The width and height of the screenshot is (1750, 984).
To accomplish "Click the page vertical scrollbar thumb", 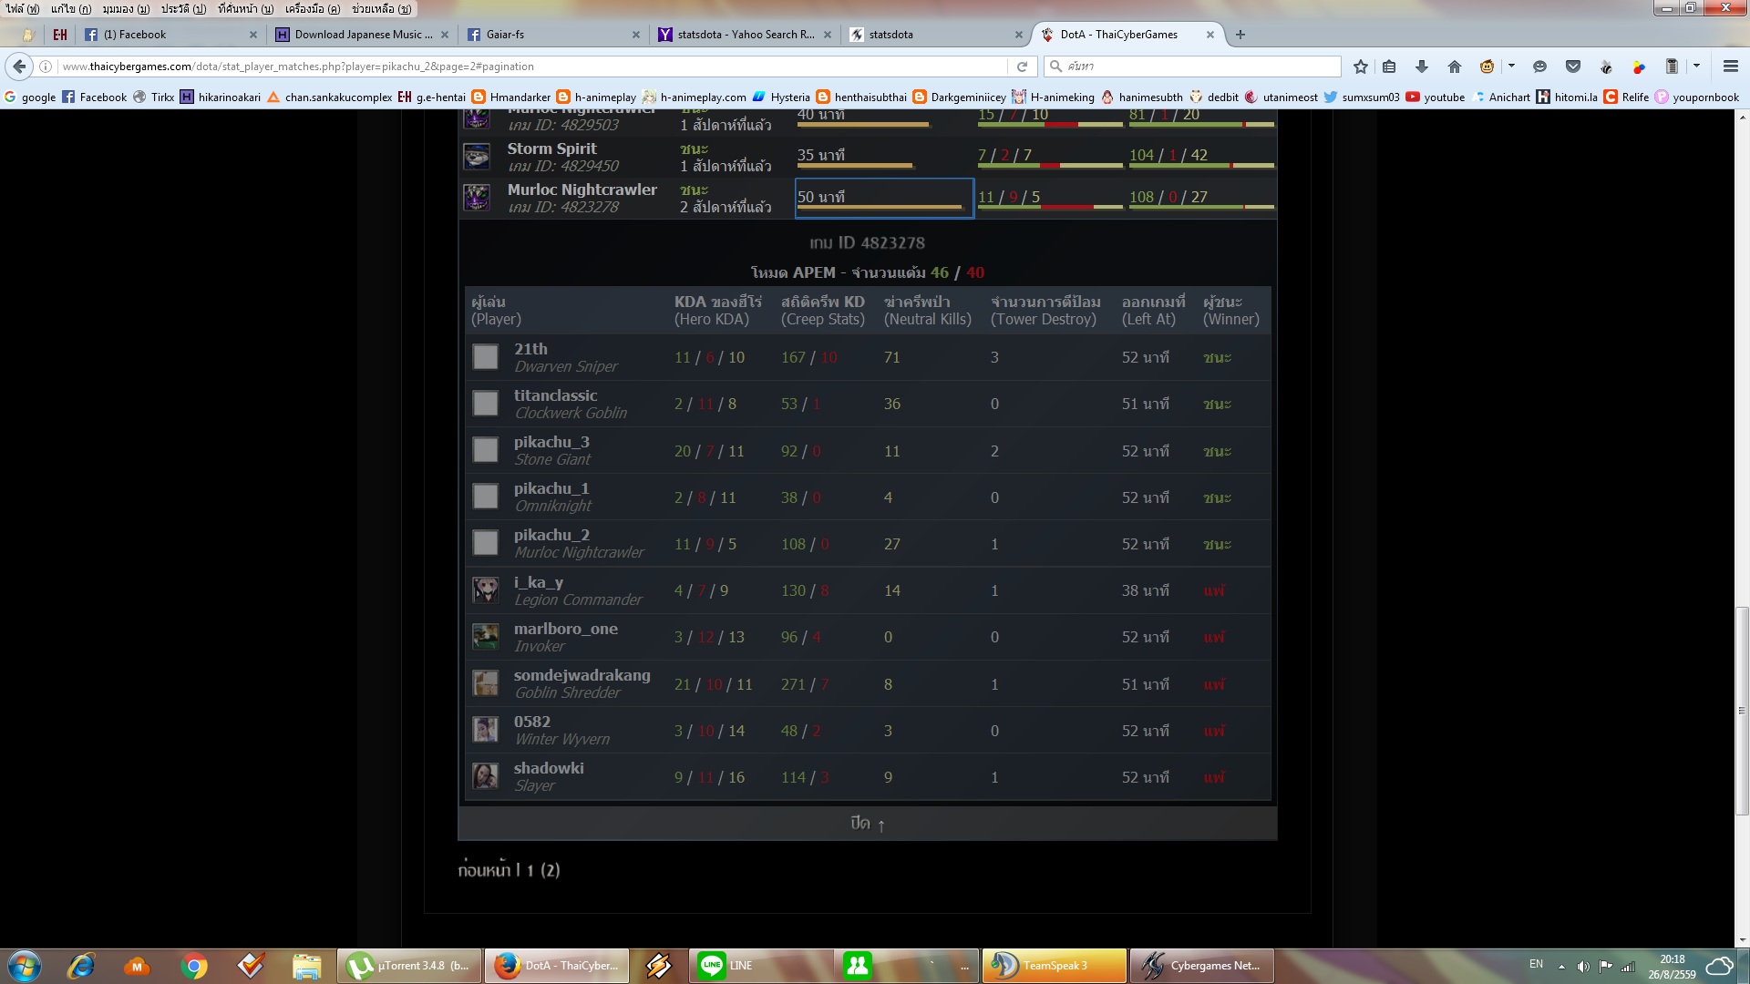I will pos(1742,711).
